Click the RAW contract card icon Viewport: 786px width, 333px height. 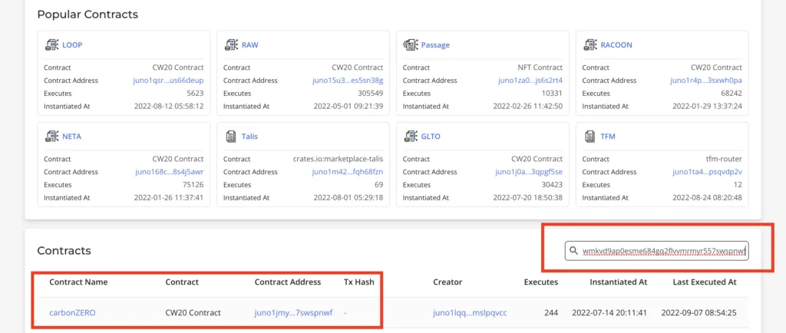click(x=231, y=45)
